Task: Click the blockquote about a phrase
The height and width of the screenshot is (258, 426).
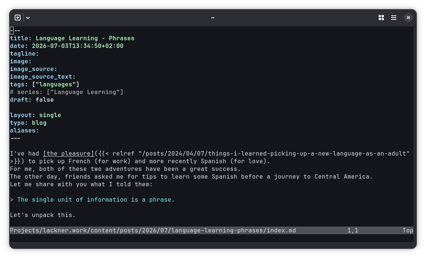Action: click(92, 200)
